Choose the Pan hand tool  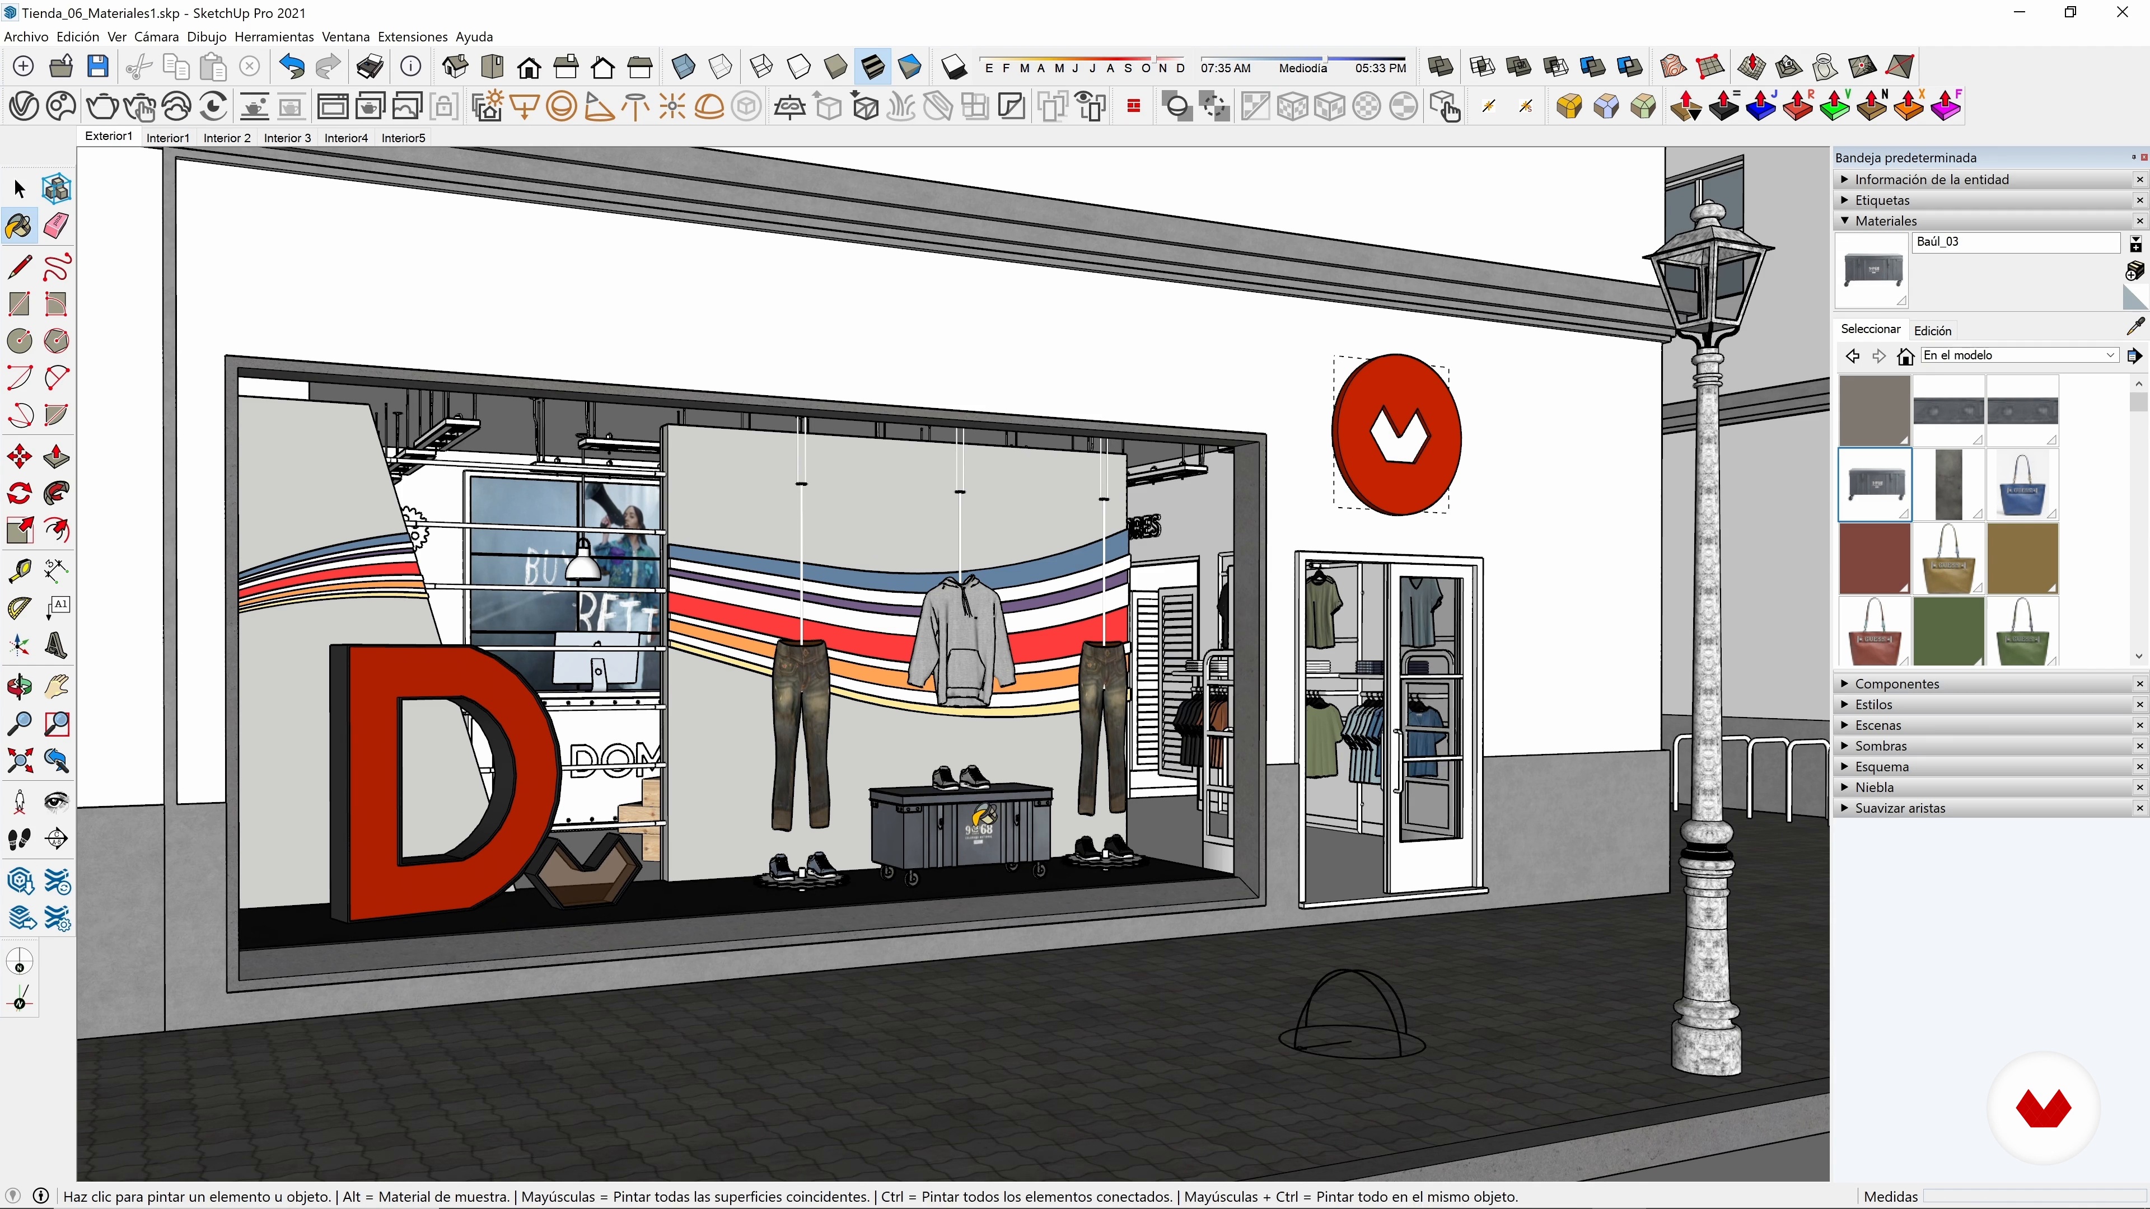click(56, 687)
